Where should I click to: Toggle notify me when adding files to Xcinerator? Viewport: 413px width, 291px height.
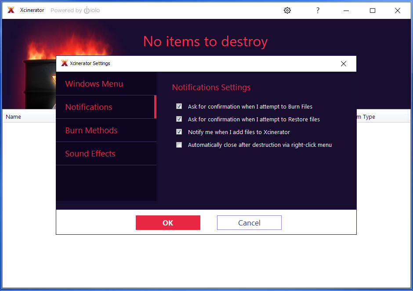point(179,132)
